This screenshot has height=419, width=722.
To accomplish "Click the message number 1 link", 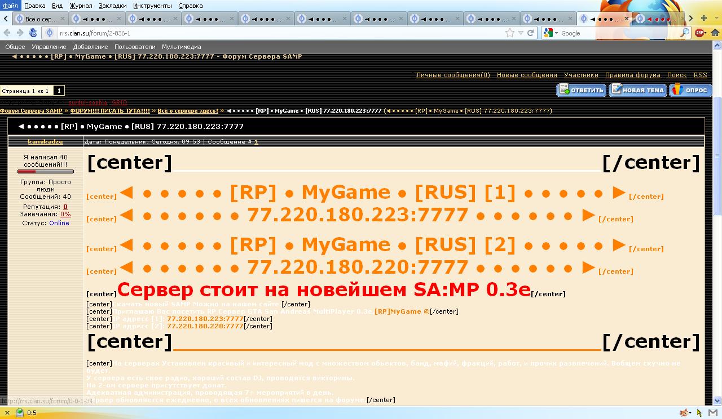I will click(x=256, y=142).
